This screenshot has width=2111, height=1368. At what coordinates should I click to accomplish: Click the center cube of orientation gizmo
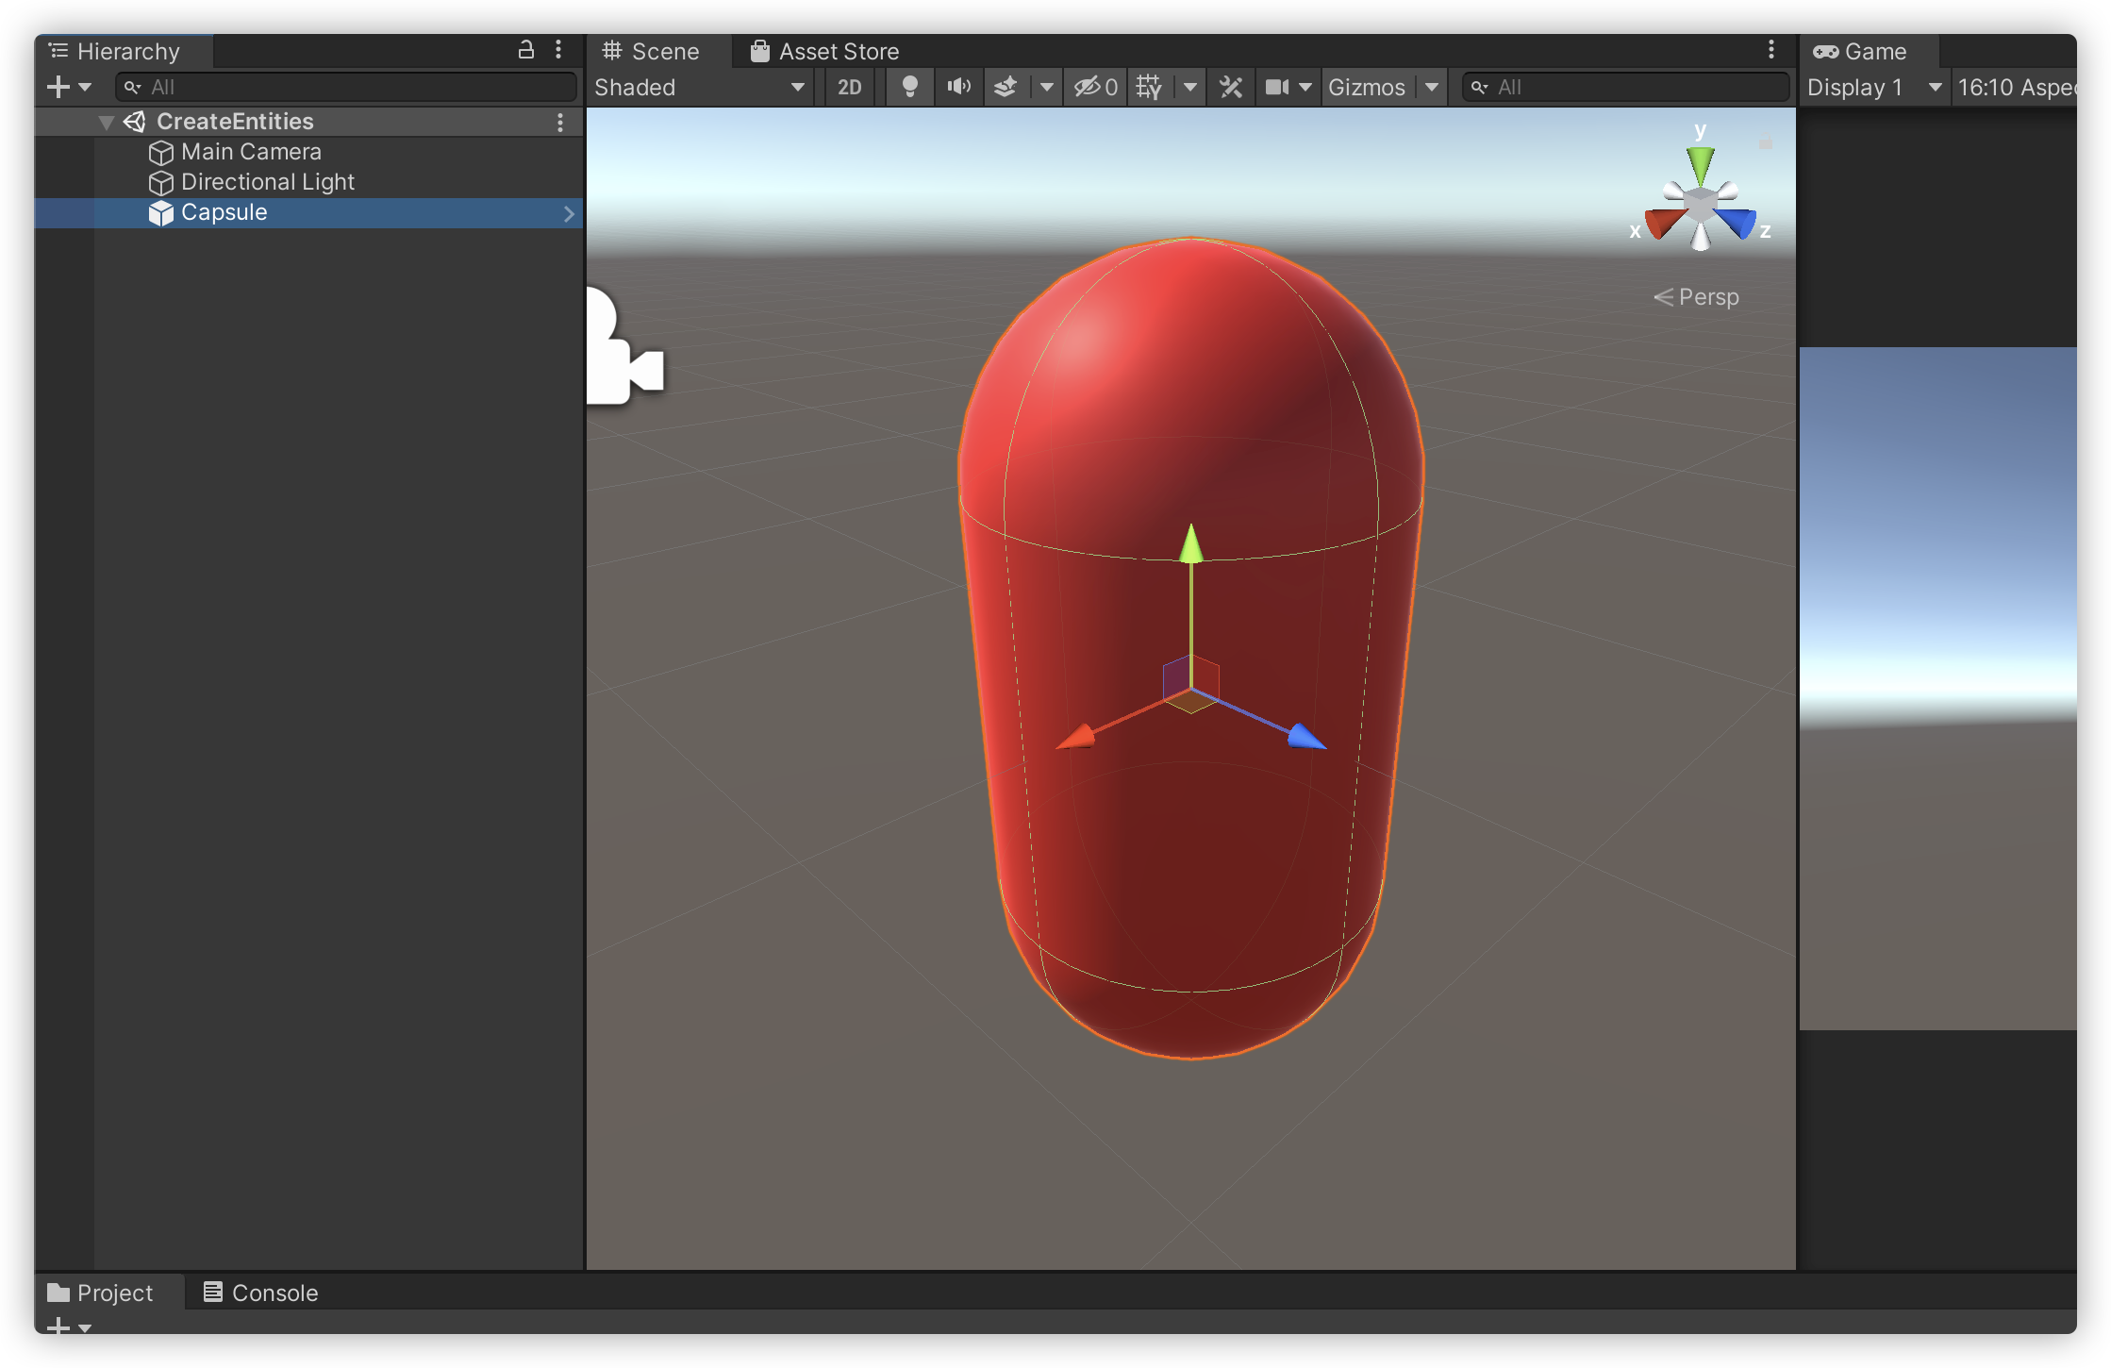tap(1701, 205)
